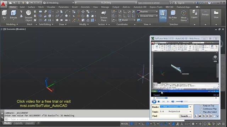Click the Help question mark icon
227x127 pixels.
209,3
